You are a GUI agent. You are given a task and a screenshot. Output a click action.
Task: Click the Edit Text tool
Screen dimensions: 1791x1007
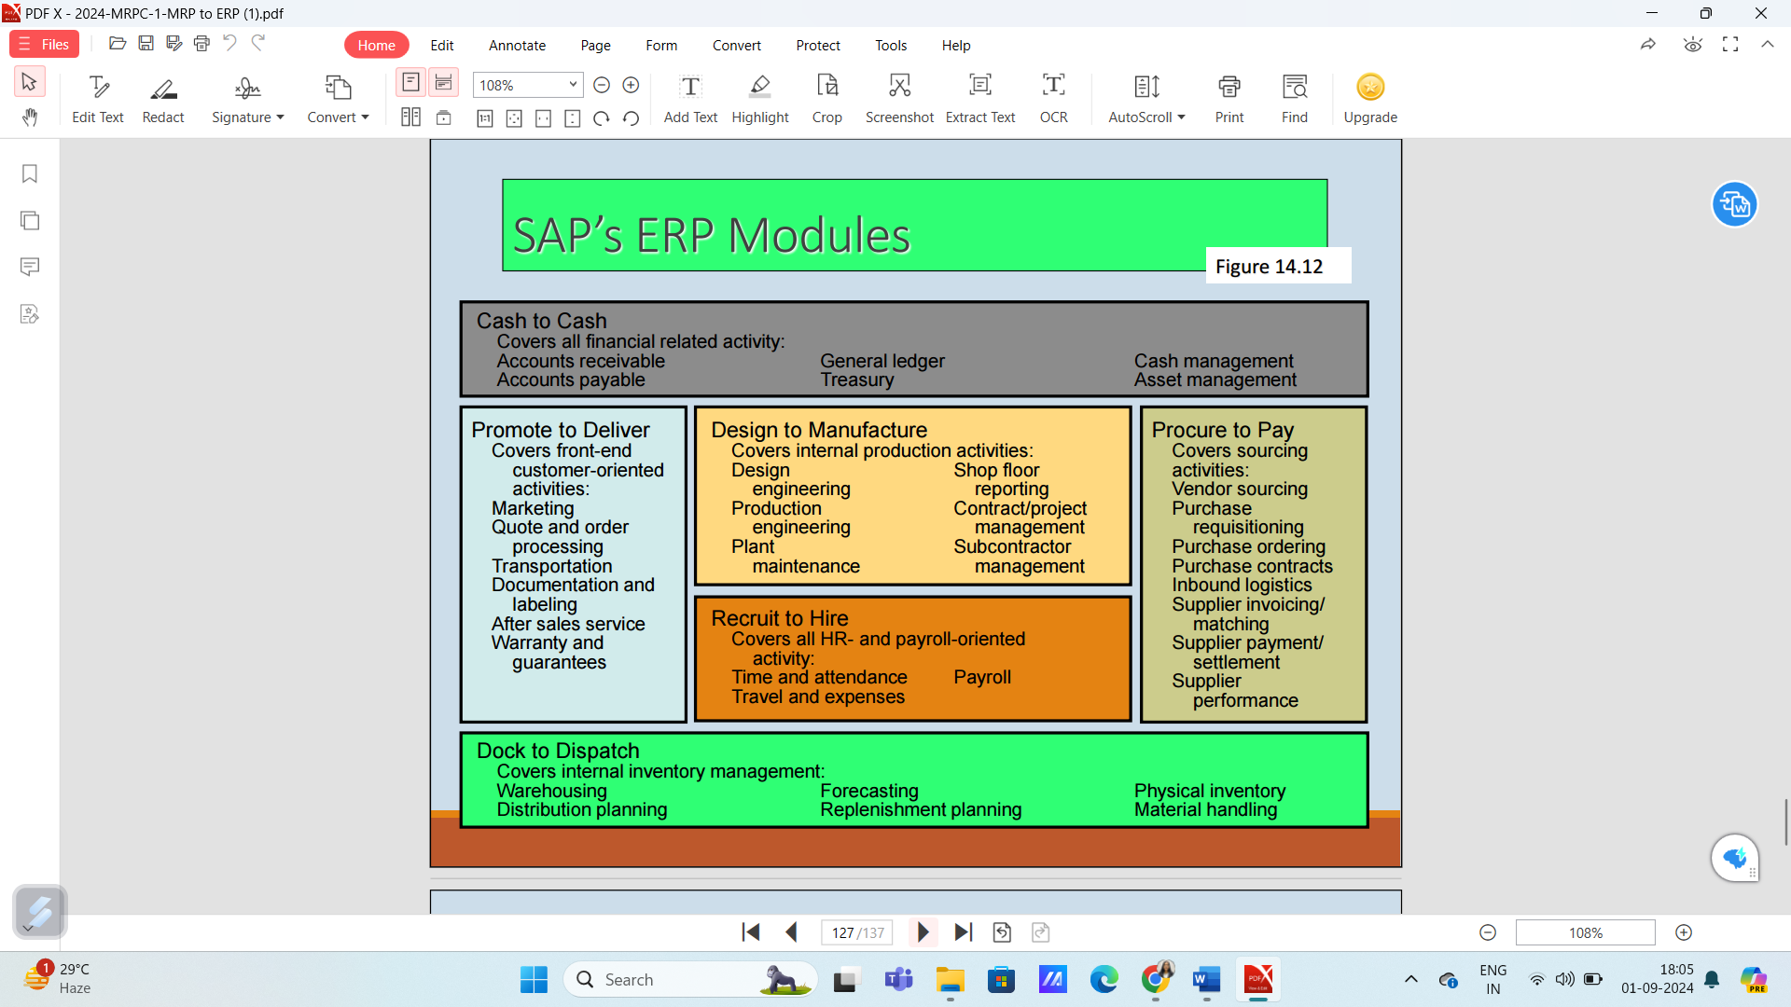[x=98, y=100]
